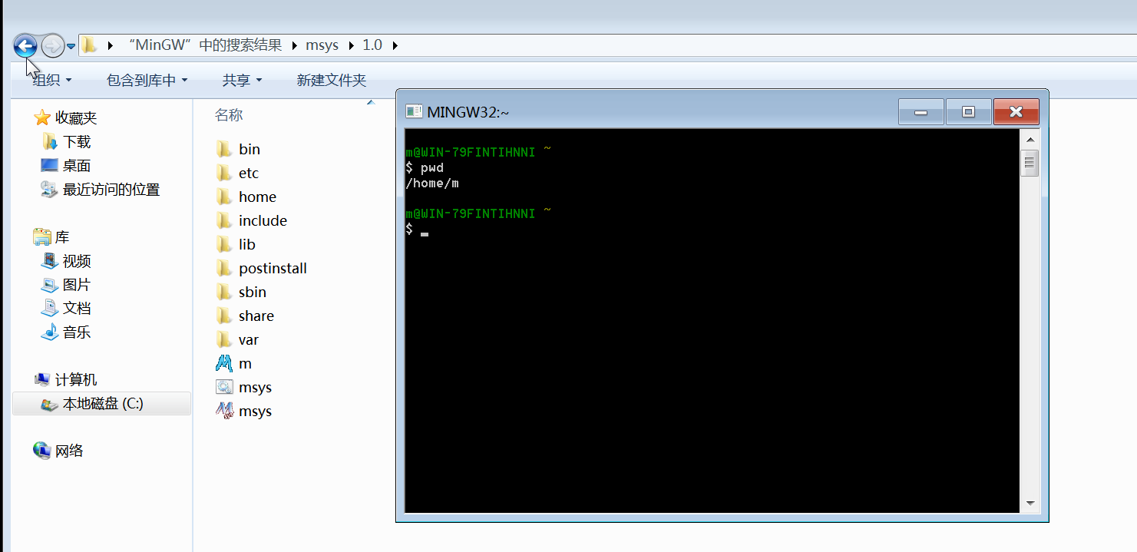Open 本地磁盘 (C:) drive in sidebar

point(102,404)
